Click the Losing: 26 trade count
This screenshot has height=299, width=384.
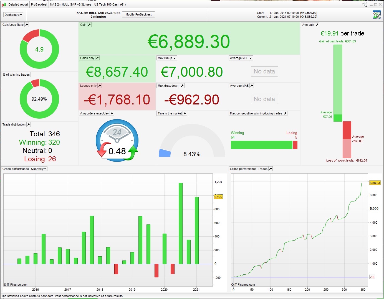coord(40,159)
